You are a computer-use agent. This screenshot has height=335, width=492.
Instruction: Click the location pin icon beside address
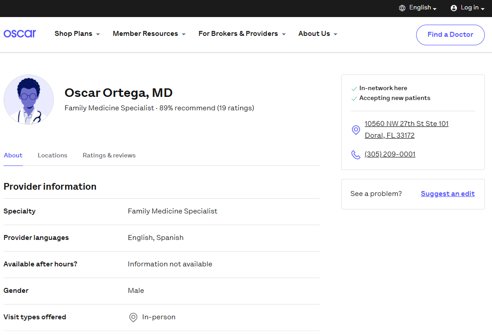356,130
